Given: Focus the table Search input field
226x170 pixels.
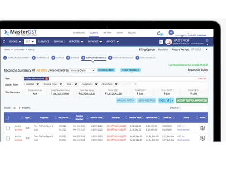Looking at the screenshot, I should (194, 108).
